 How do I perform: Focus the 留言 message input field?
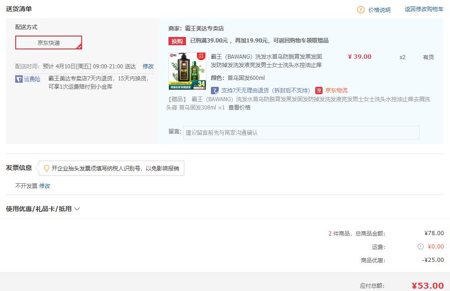click(301, 133)
